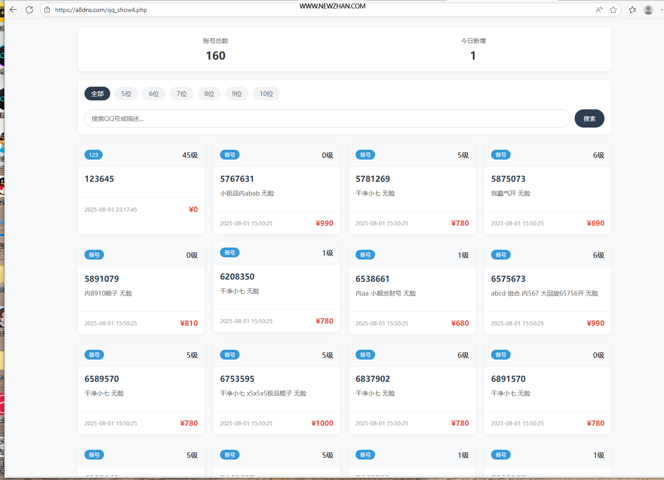Add page to favorites with star icon

pyautogui.click(x=613, y=10)
